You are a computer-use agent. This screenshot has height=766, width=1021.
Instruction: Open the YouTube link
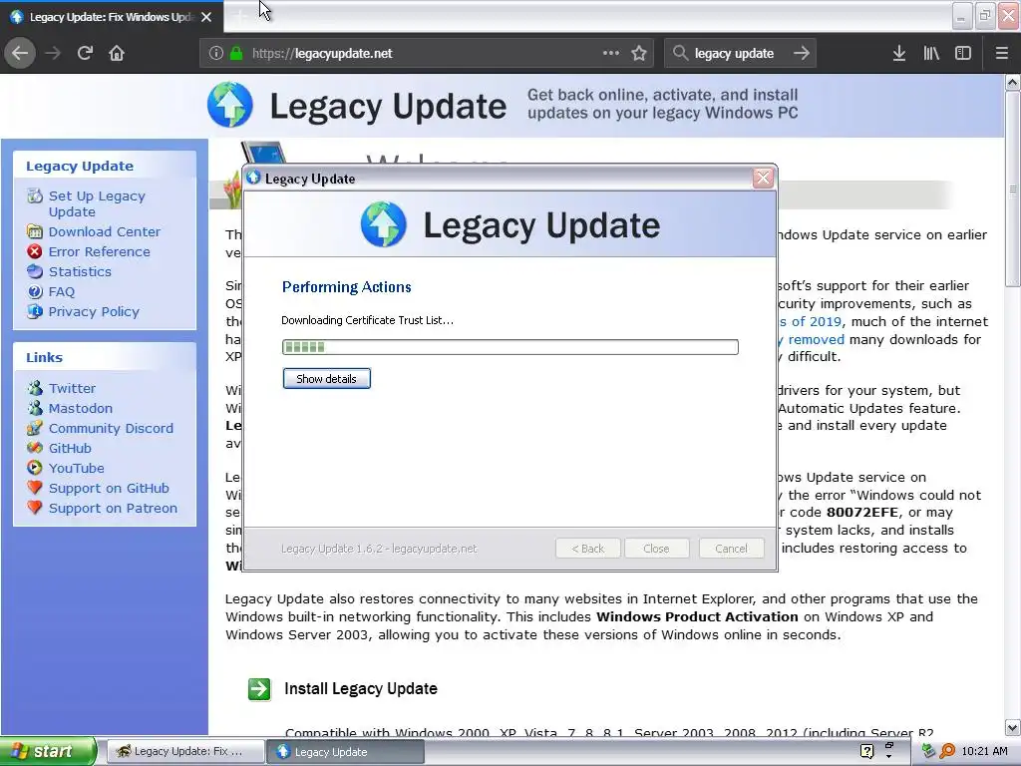point(76,469)
